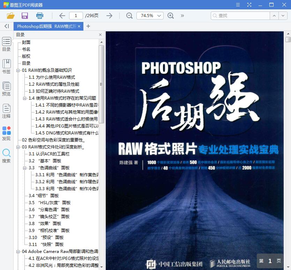
Task: Go to next page arrow
Action: tap(110, 16)
